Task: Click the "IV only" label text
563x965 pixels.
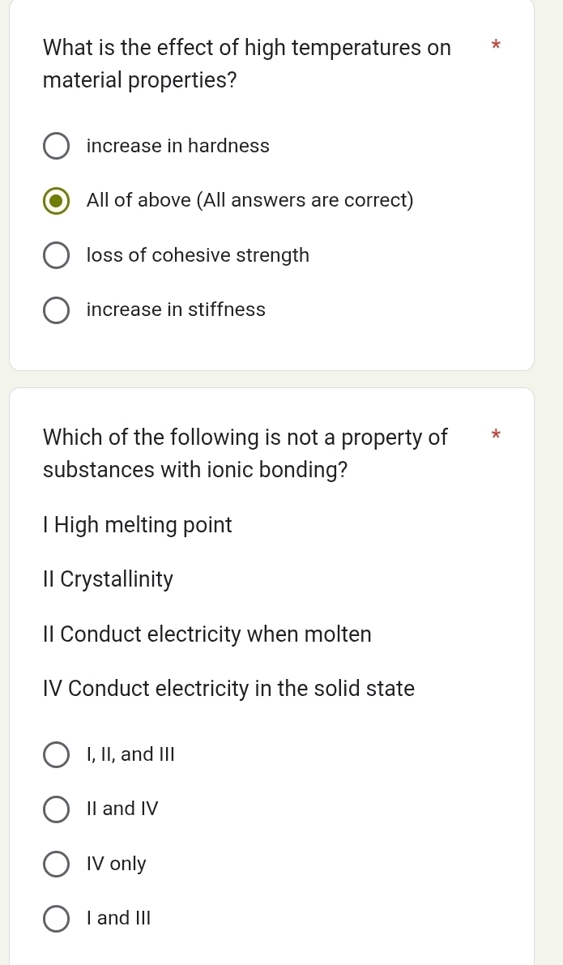Action: pyautogui.click(x=117, y=864)
